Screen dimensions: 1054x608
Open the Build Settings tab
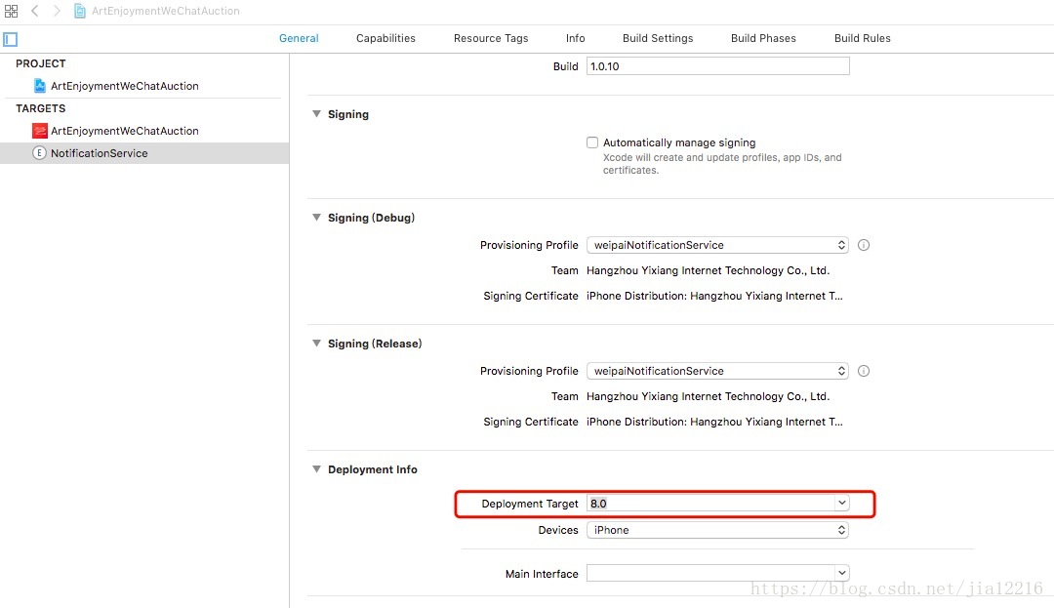658,38
